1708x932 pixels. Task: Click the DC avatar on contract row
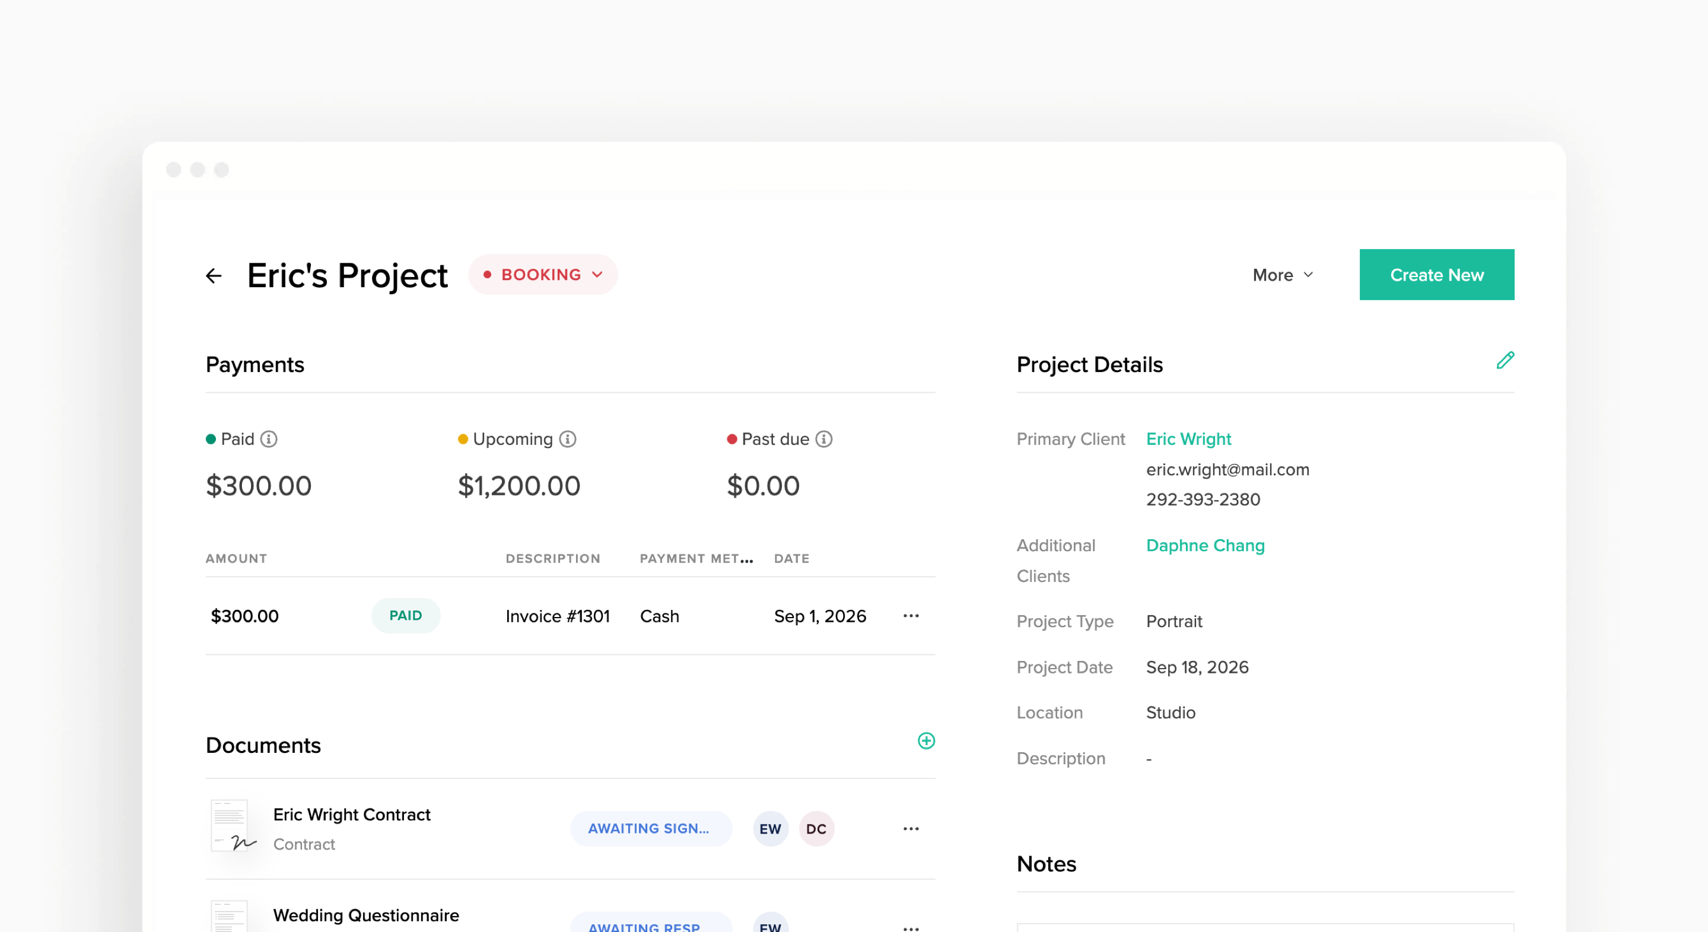point(816,829)
